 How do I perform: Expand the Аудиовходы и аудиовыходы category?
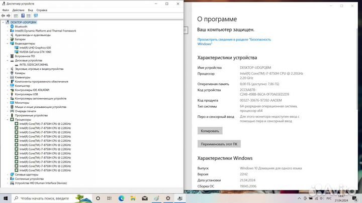[8, 35]
